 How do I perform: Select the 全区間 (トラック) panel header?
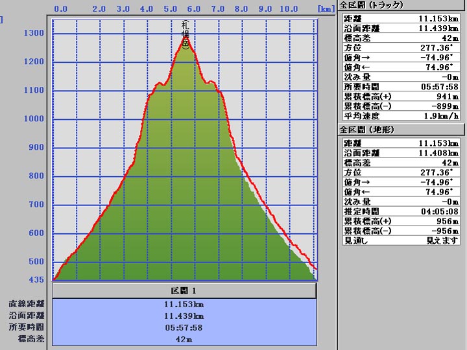click(x=372, y=5)
